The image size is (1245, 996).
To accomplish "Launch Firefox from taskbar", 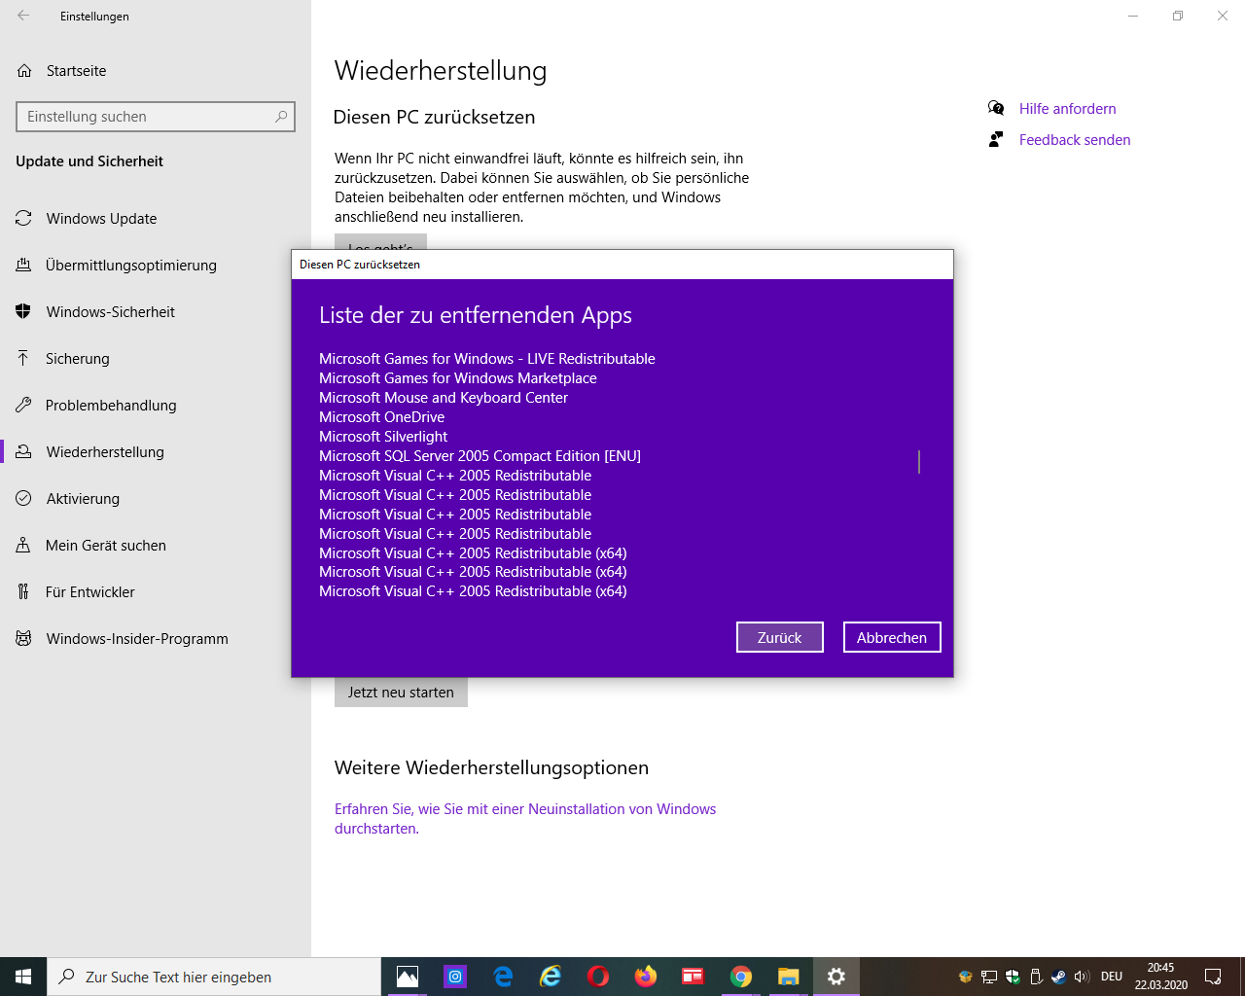I will (x=646, y=977).
